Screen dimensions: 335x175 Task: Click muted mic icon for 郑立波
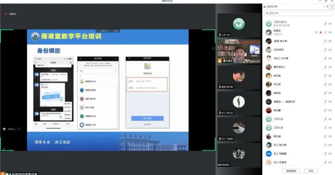325,84
